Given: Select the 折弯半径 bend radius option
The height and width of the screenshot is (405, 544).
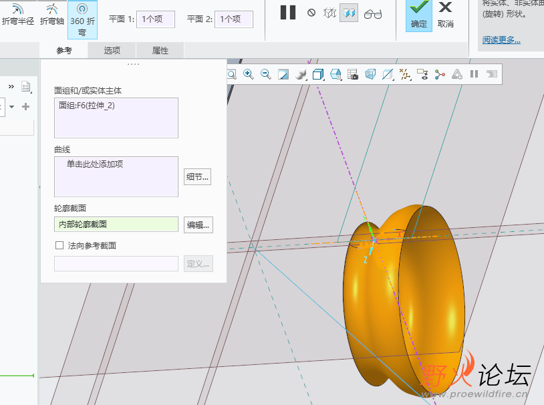Looking at the screenshot, I should pos(18,15).
